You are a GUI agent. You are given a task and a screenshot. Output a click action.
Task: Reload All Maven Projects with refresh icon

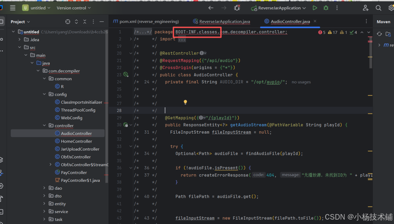coord(379,34)
